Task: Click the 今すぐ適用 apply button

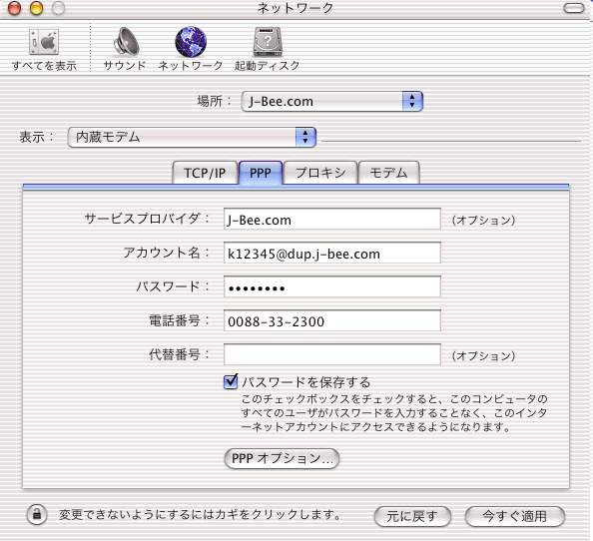Action: pyautogui.click(x=515, y=516)
